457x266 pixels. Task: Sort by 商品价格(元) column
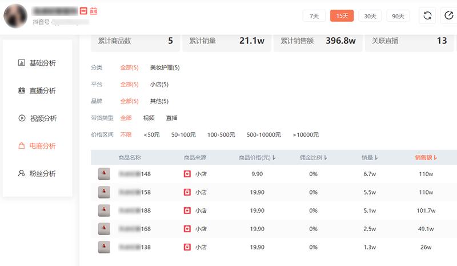click(258, 157)
